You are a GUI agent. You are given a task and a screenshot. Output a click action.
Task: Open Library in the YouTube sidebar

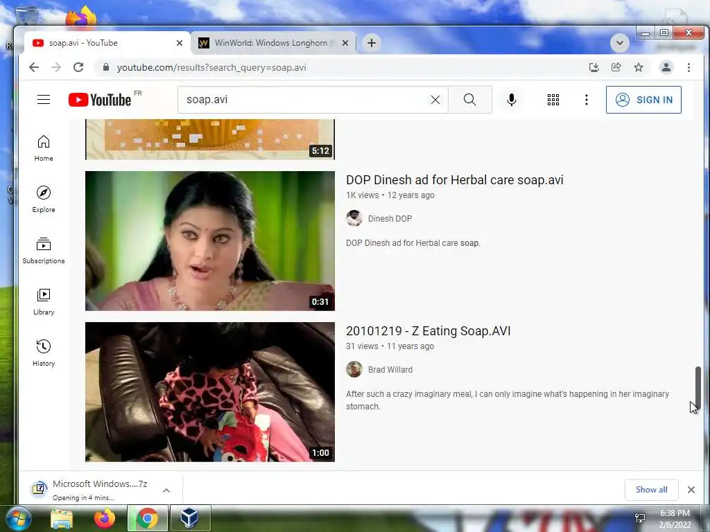point(44,302)
